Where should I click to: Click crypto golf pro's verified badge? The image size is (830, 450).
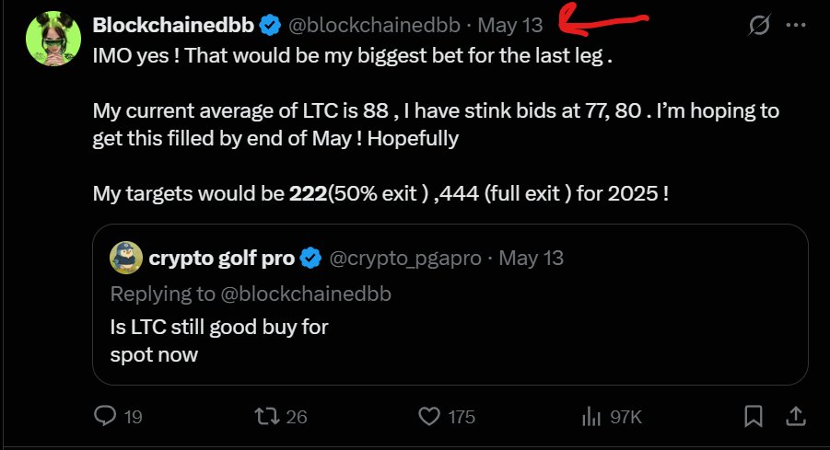point(310,259)
